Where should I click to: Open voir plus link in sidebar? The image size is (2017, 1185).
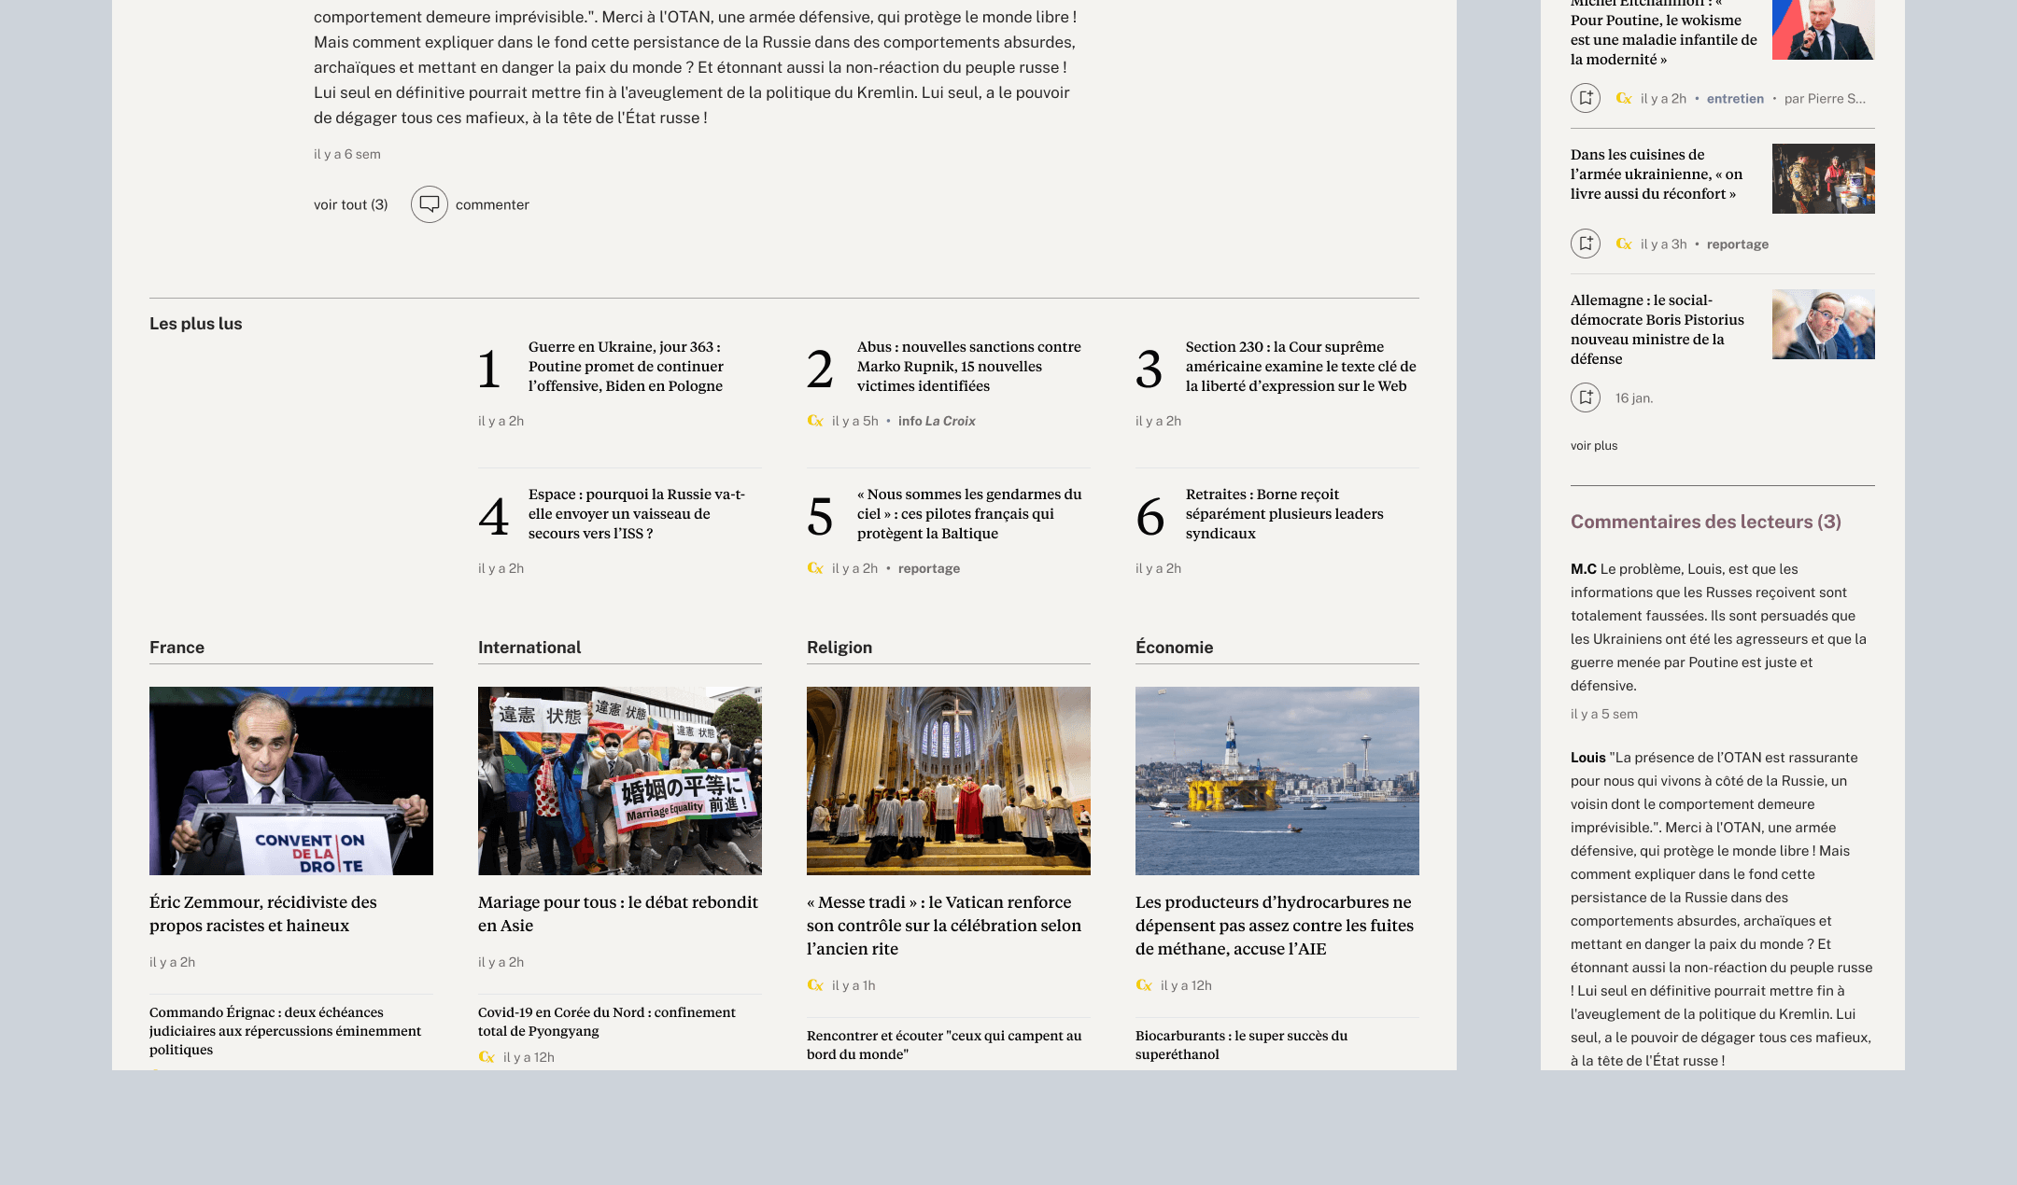(x=1594, y=446)
